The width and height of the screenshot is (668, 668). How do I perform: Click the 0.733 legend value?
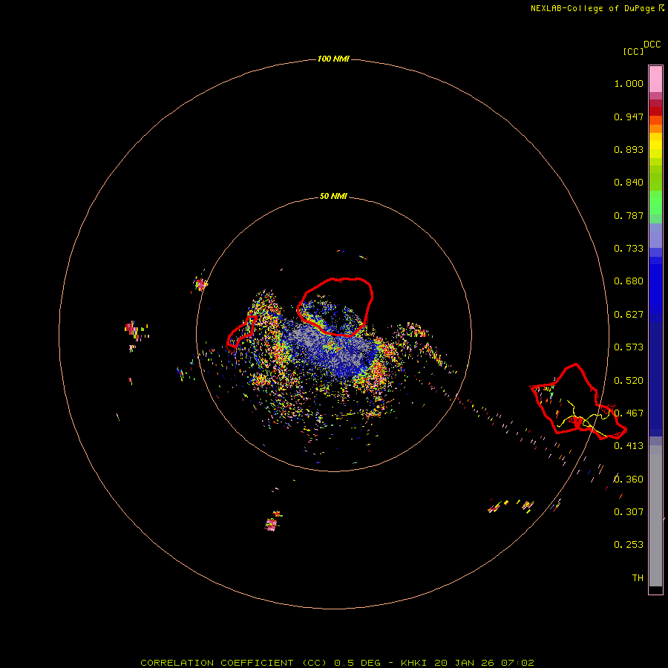[x=629, y=249]
